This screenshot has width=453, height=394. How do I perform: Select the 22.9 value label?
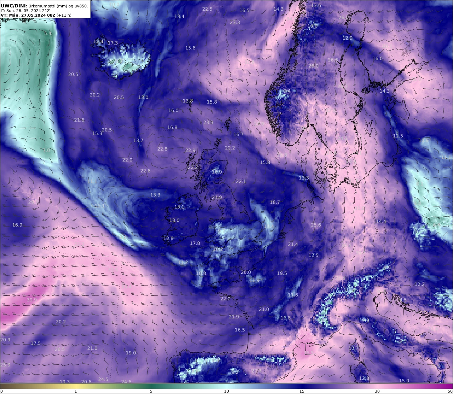tap(190, 150)
